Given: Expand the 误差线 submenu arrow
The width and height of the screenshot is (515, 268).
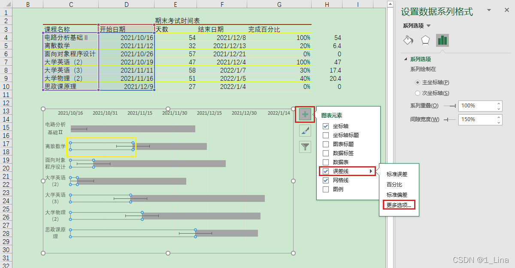Looking at the screenshot, I should point(371,171).
